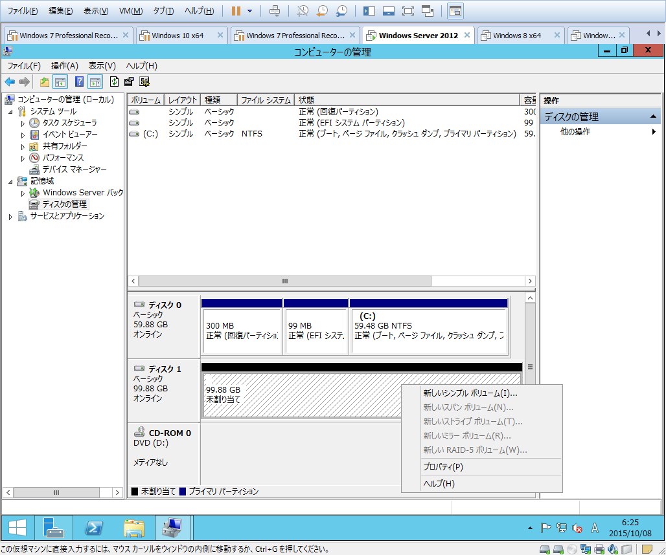Click the Properties toolbar icon
This screenshot has width=666, height=555.
click(129, 82)
